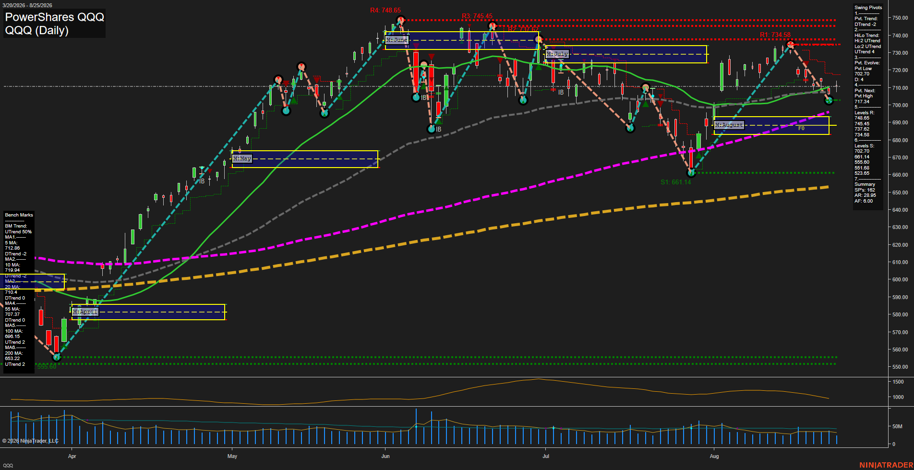Click 'HiLo Trend:' in Swing Pivots panel
Viewport: 914px width, 470px height.
[866, 36]
